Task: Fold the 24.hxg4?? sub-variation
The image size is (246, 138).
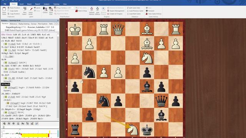Action: click(x=8, y=103)
